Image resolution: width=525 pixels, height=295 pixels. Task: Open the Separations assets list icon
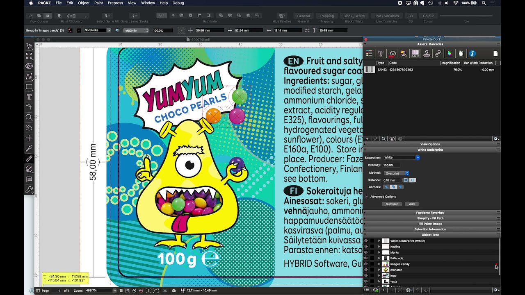point(369,53)
